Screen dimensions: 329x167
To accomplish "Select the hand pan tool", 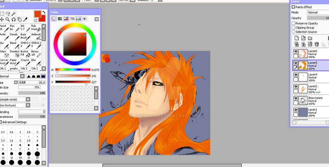I will click(x=19, y=20).
